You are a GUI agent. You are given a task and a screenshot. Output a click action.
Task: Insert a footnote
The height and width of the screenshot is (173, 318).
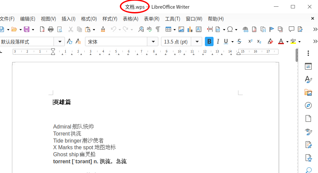[x=254, y=29]
